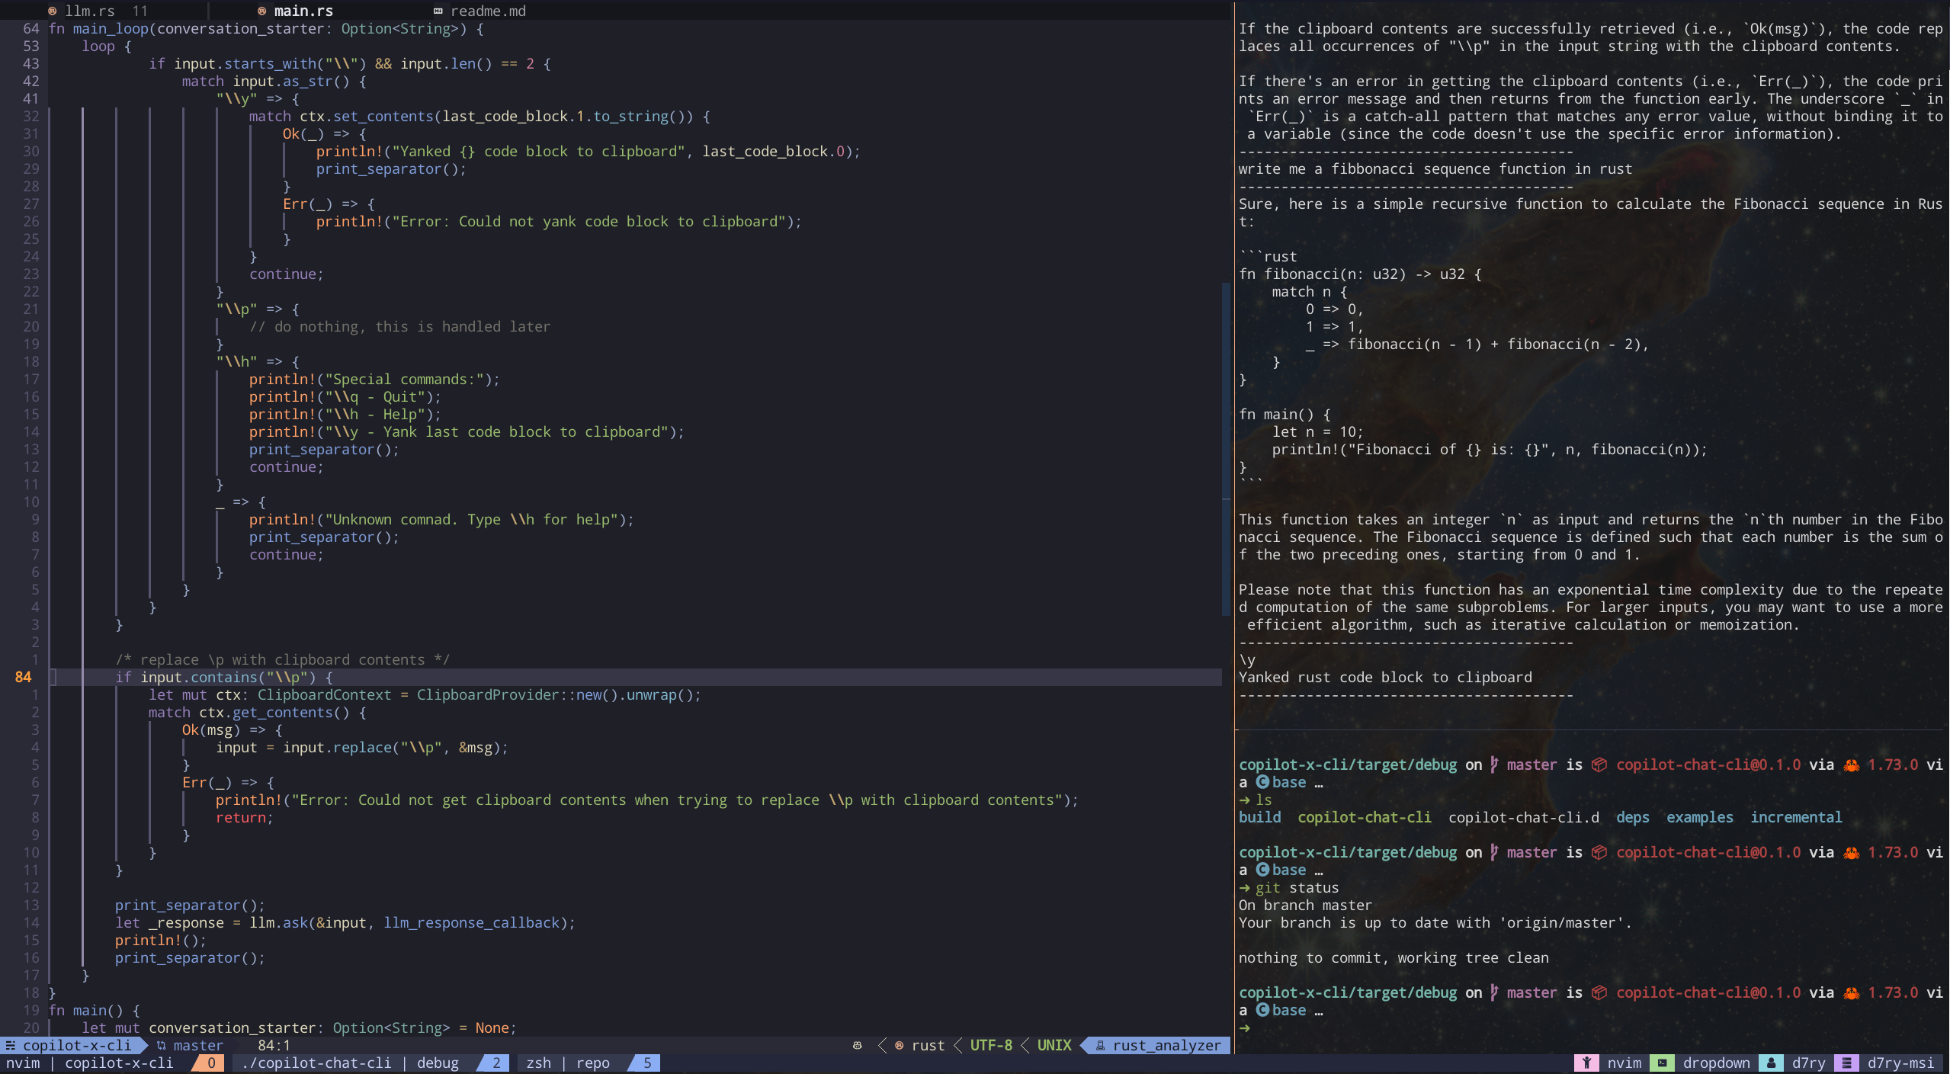1950x1074 pixels.
Task: Click the blue user icon beside d7ry
Action: pyautogui.click(x=1771, y=1063)
